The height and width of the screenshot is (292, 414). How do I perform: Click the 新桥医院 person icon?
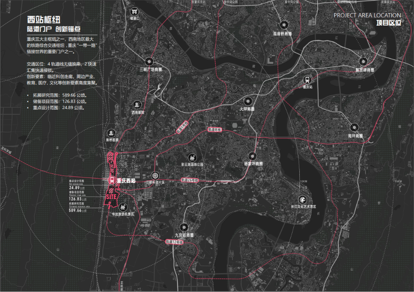(x=111, y=133)
